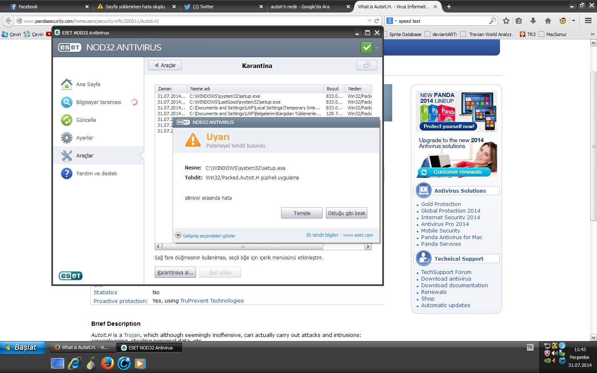Select Bilgisayar taraması menu item
Viewport: 597px width, 373px height.
pyautogui.click(x=99, y=102)
